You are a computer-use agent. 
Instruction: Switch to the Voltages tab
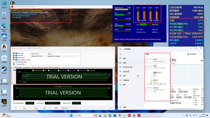coord(34,68)
